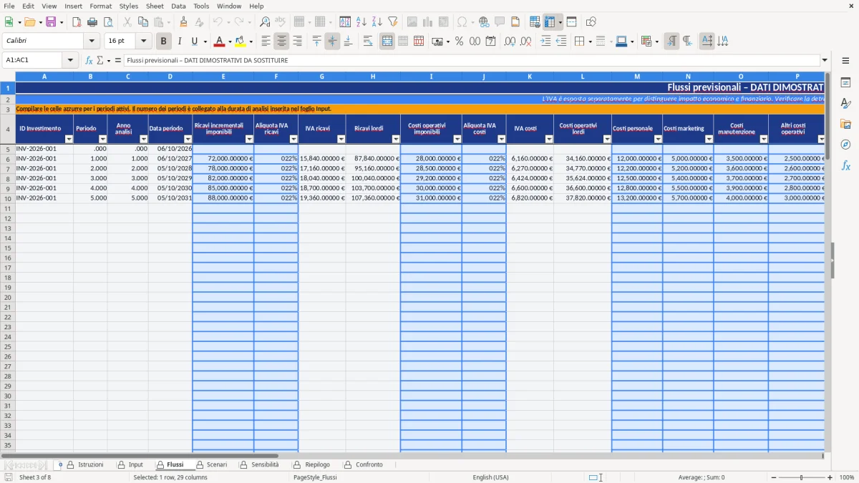Toggle Wrap Text button
Screen dimensions: 859x483
pos(368,42)
